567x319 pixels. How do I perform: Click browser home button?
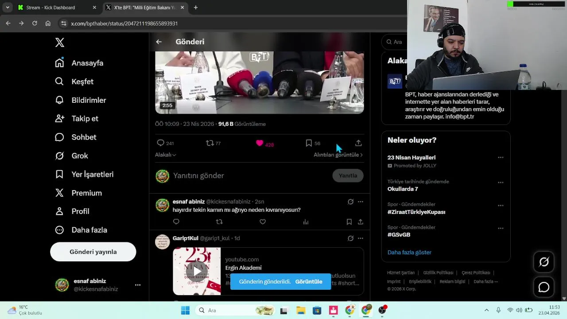pyautogui.click(x=48, y=23)
